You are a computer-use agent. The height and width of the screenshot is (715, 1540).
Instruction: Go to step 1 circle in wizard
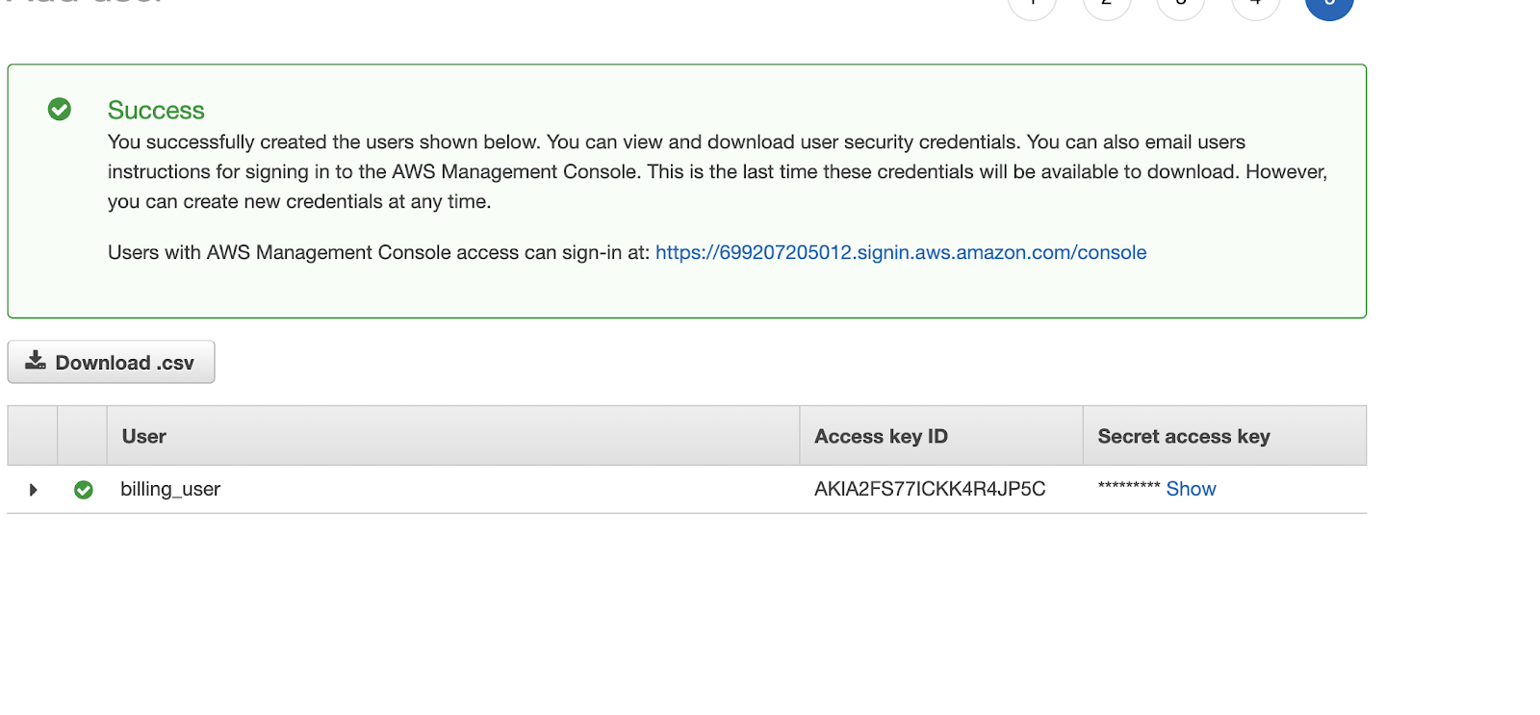(x=1032, y=5)
